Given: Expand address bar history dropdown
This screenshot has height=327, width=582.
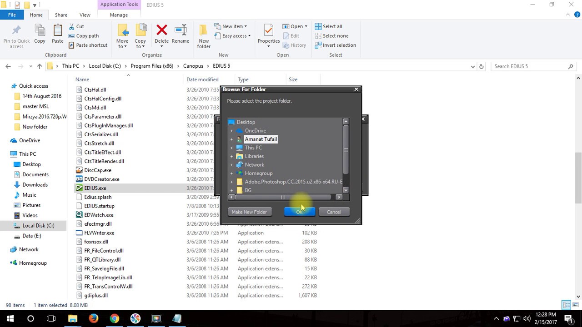Looking at the screenshot, I should click(472, 66).
